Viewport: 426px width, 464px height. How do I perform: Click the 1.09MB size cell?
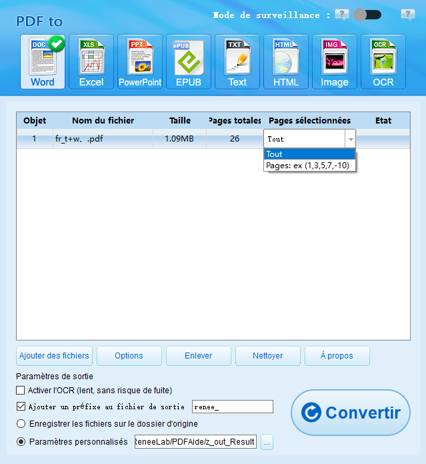point(179,139)
